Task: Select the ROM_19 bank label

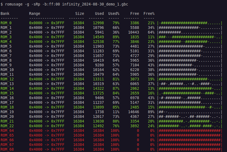Action: [7, 112]
